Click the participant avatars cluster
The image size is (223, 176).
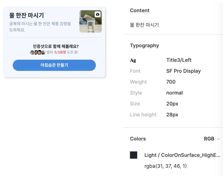click(x=38, y=52)
